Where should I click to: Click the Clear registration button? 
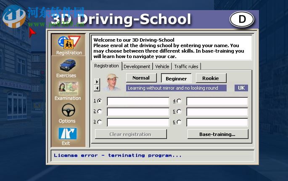point(131,134)
